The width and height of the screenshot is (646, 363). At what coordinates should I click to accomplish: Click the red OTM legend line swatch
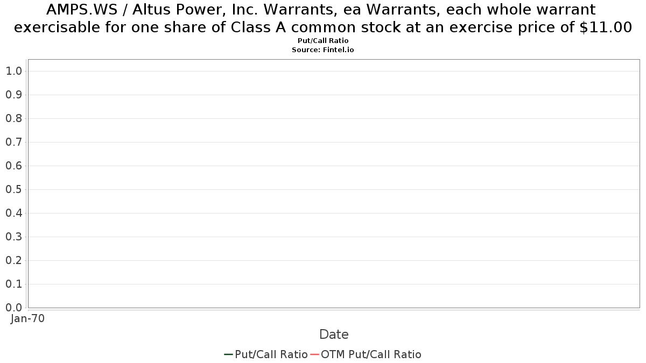(x=315, y=354)
